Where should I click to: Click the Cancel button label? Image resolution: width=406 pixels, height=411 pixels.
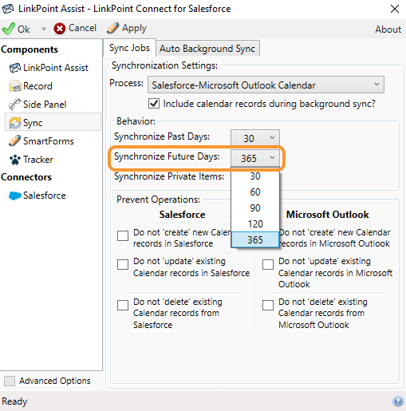tap(82, 28)
